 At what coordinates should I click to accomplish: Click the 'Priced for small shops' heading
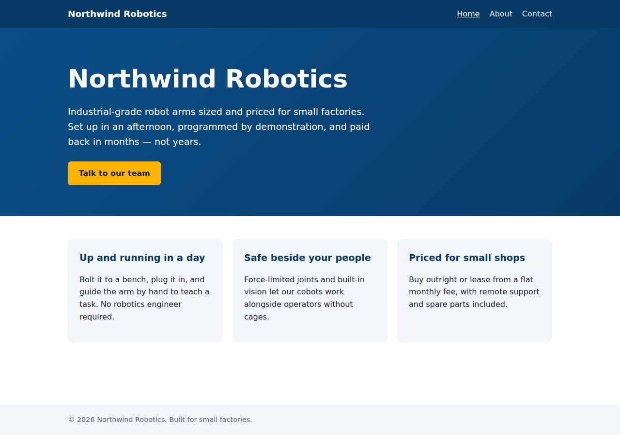click(x=467, y=258)
